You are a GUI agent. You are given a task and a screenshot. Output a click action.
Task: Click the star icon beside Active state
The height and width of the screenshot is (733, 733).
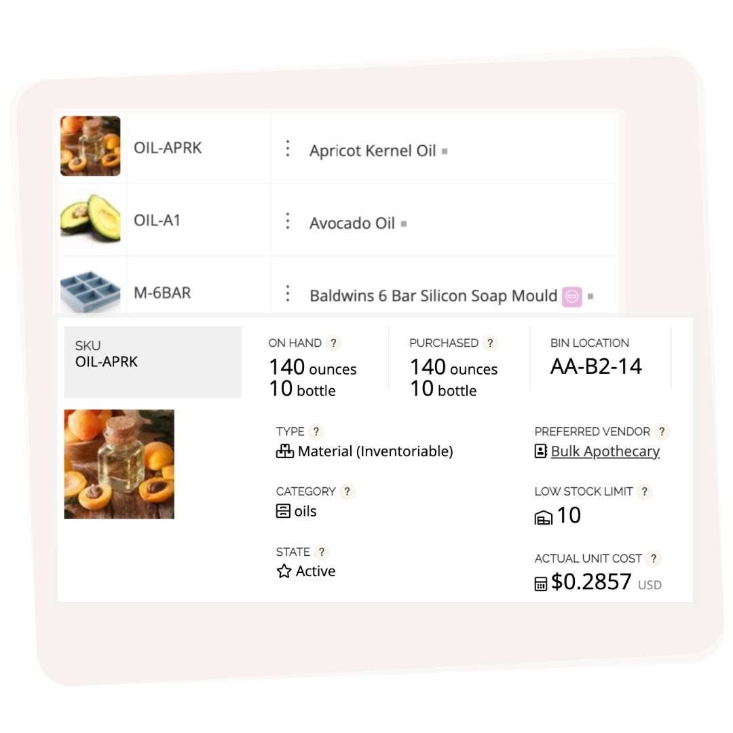pyautogui.click(x=284, y=571)
